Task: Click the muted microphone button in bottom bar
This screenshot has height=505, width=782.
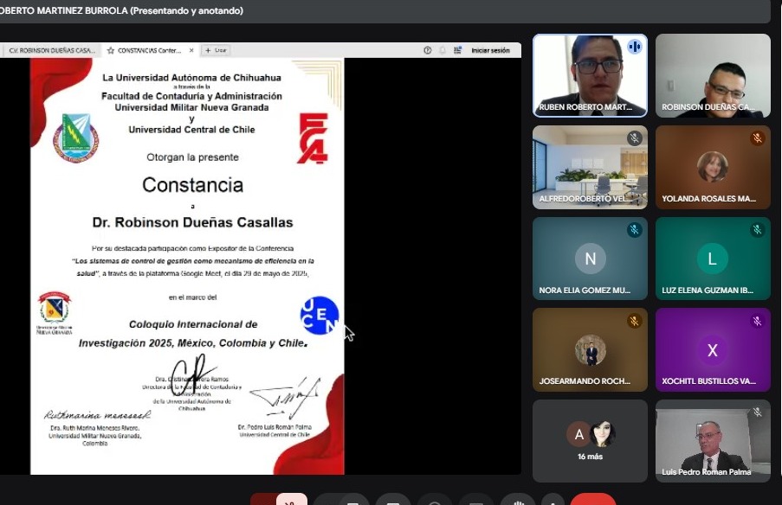Action: tap(292, 501)
